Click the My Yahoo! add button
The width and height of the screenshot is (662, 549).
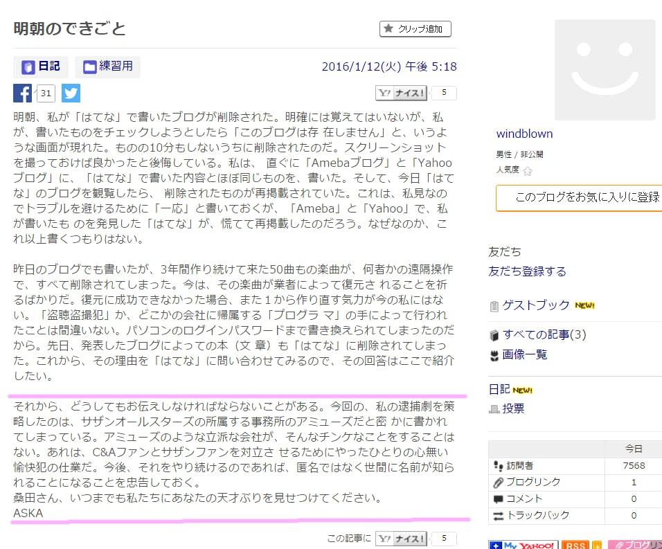tap(524, 545)
